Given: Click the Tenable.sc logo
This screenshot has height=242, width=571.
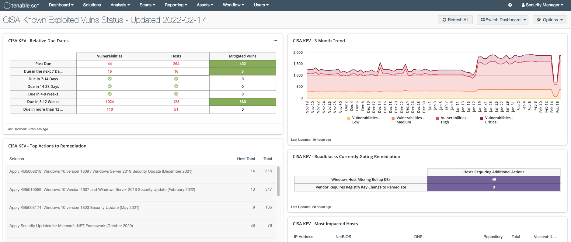Looking at the screenshot, I should (21, 5).
